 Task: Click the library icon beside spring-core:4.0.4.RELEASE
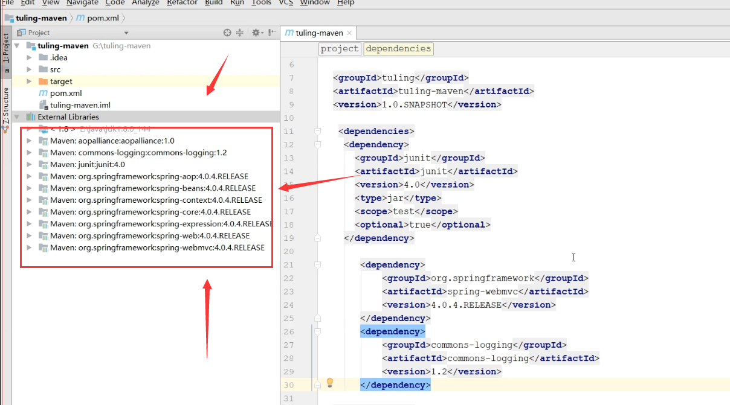[x=43, y=212]
